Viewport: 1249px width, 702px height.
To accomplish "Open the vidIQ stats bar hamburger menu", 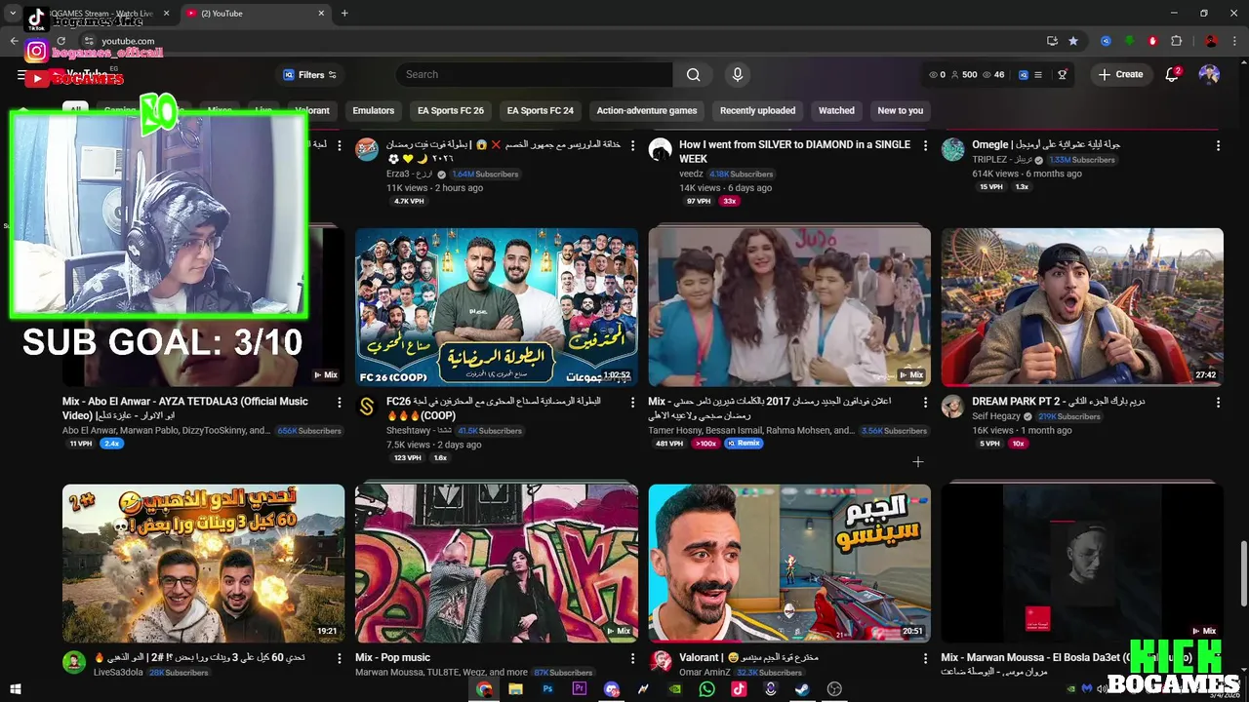I will tap(1038, 75).
